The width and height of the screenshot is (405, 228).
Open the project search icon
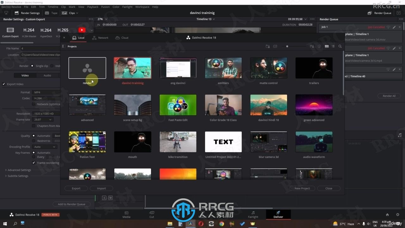(x=340, y=46)
